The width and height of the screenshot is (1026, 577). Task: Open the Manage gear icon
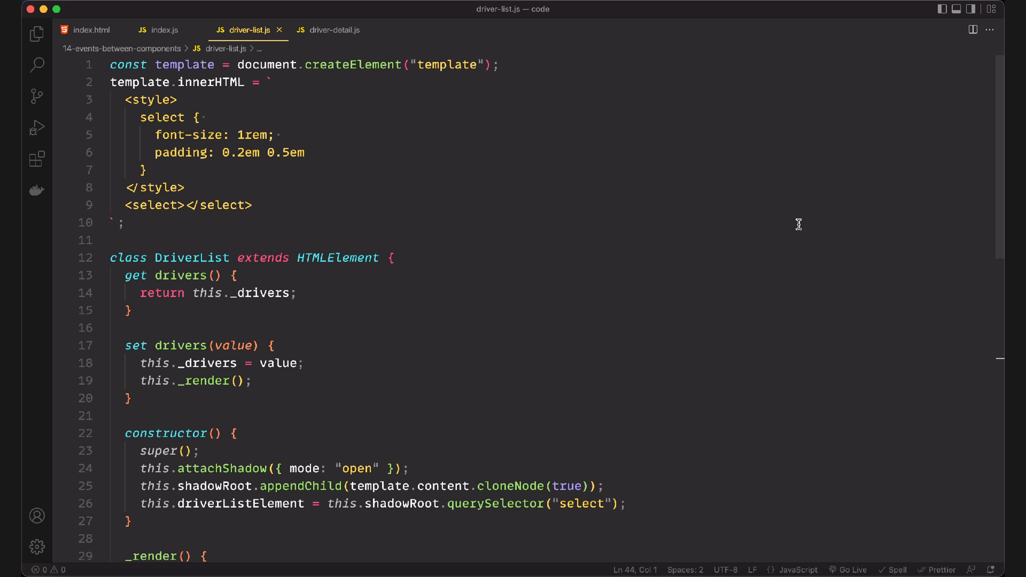point(37,547)
